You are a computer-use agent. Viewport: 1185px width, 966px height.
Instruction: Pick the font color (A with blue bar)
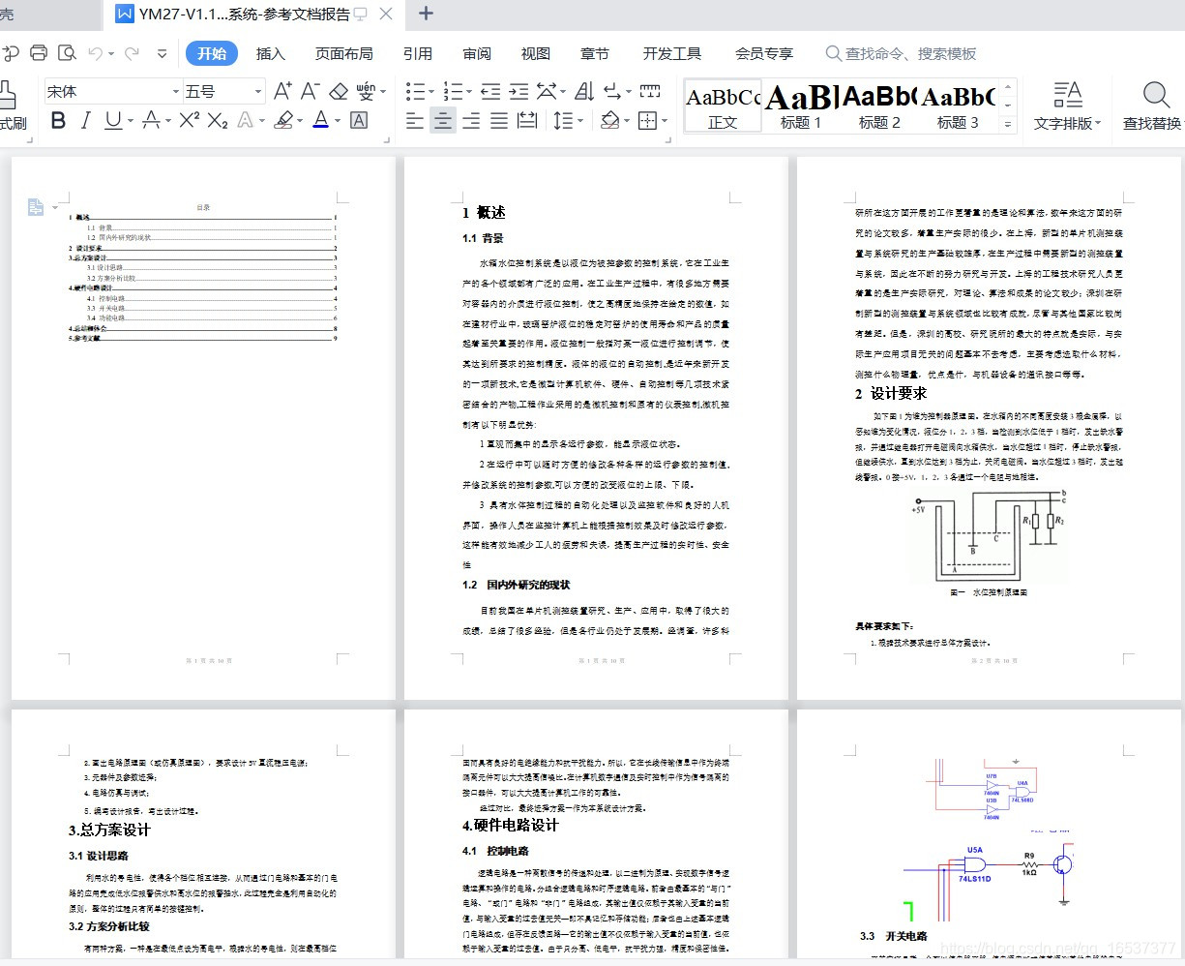click(x=321, y=120)
